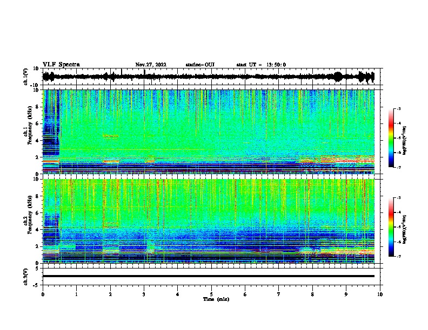Click the 6 kHz tick on ch.2 frequency axis
The image size is (428, 330).
click(37, 213)
